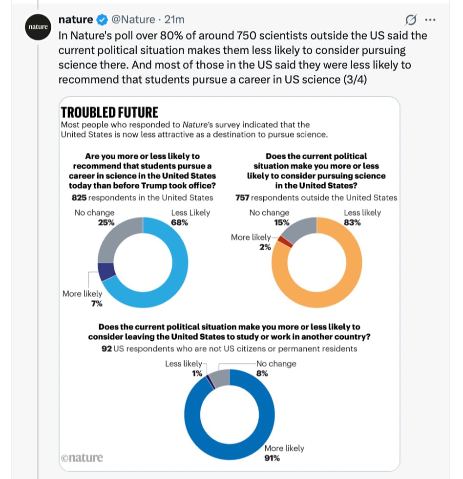Click the gray No change 8% segment
Image resolution: width=463 pixels, height=479 pixels.
point(220,378)
